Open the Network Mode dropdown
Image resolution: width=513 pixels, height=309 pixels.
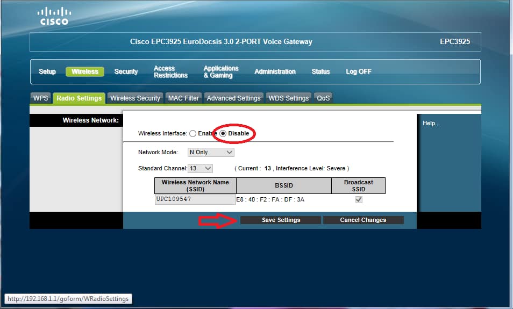(x=211, y=153)
